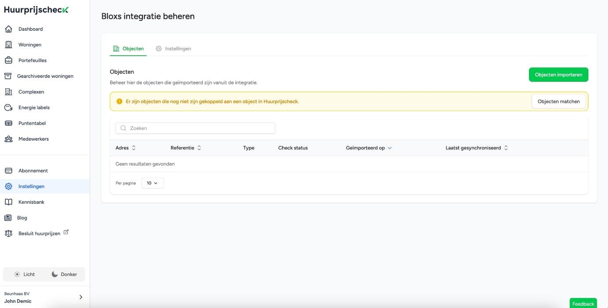The image size is (608, 308).
Task: Open Puntentabel via its table icon
Action: pyautogui.click(x=8, y=123)
